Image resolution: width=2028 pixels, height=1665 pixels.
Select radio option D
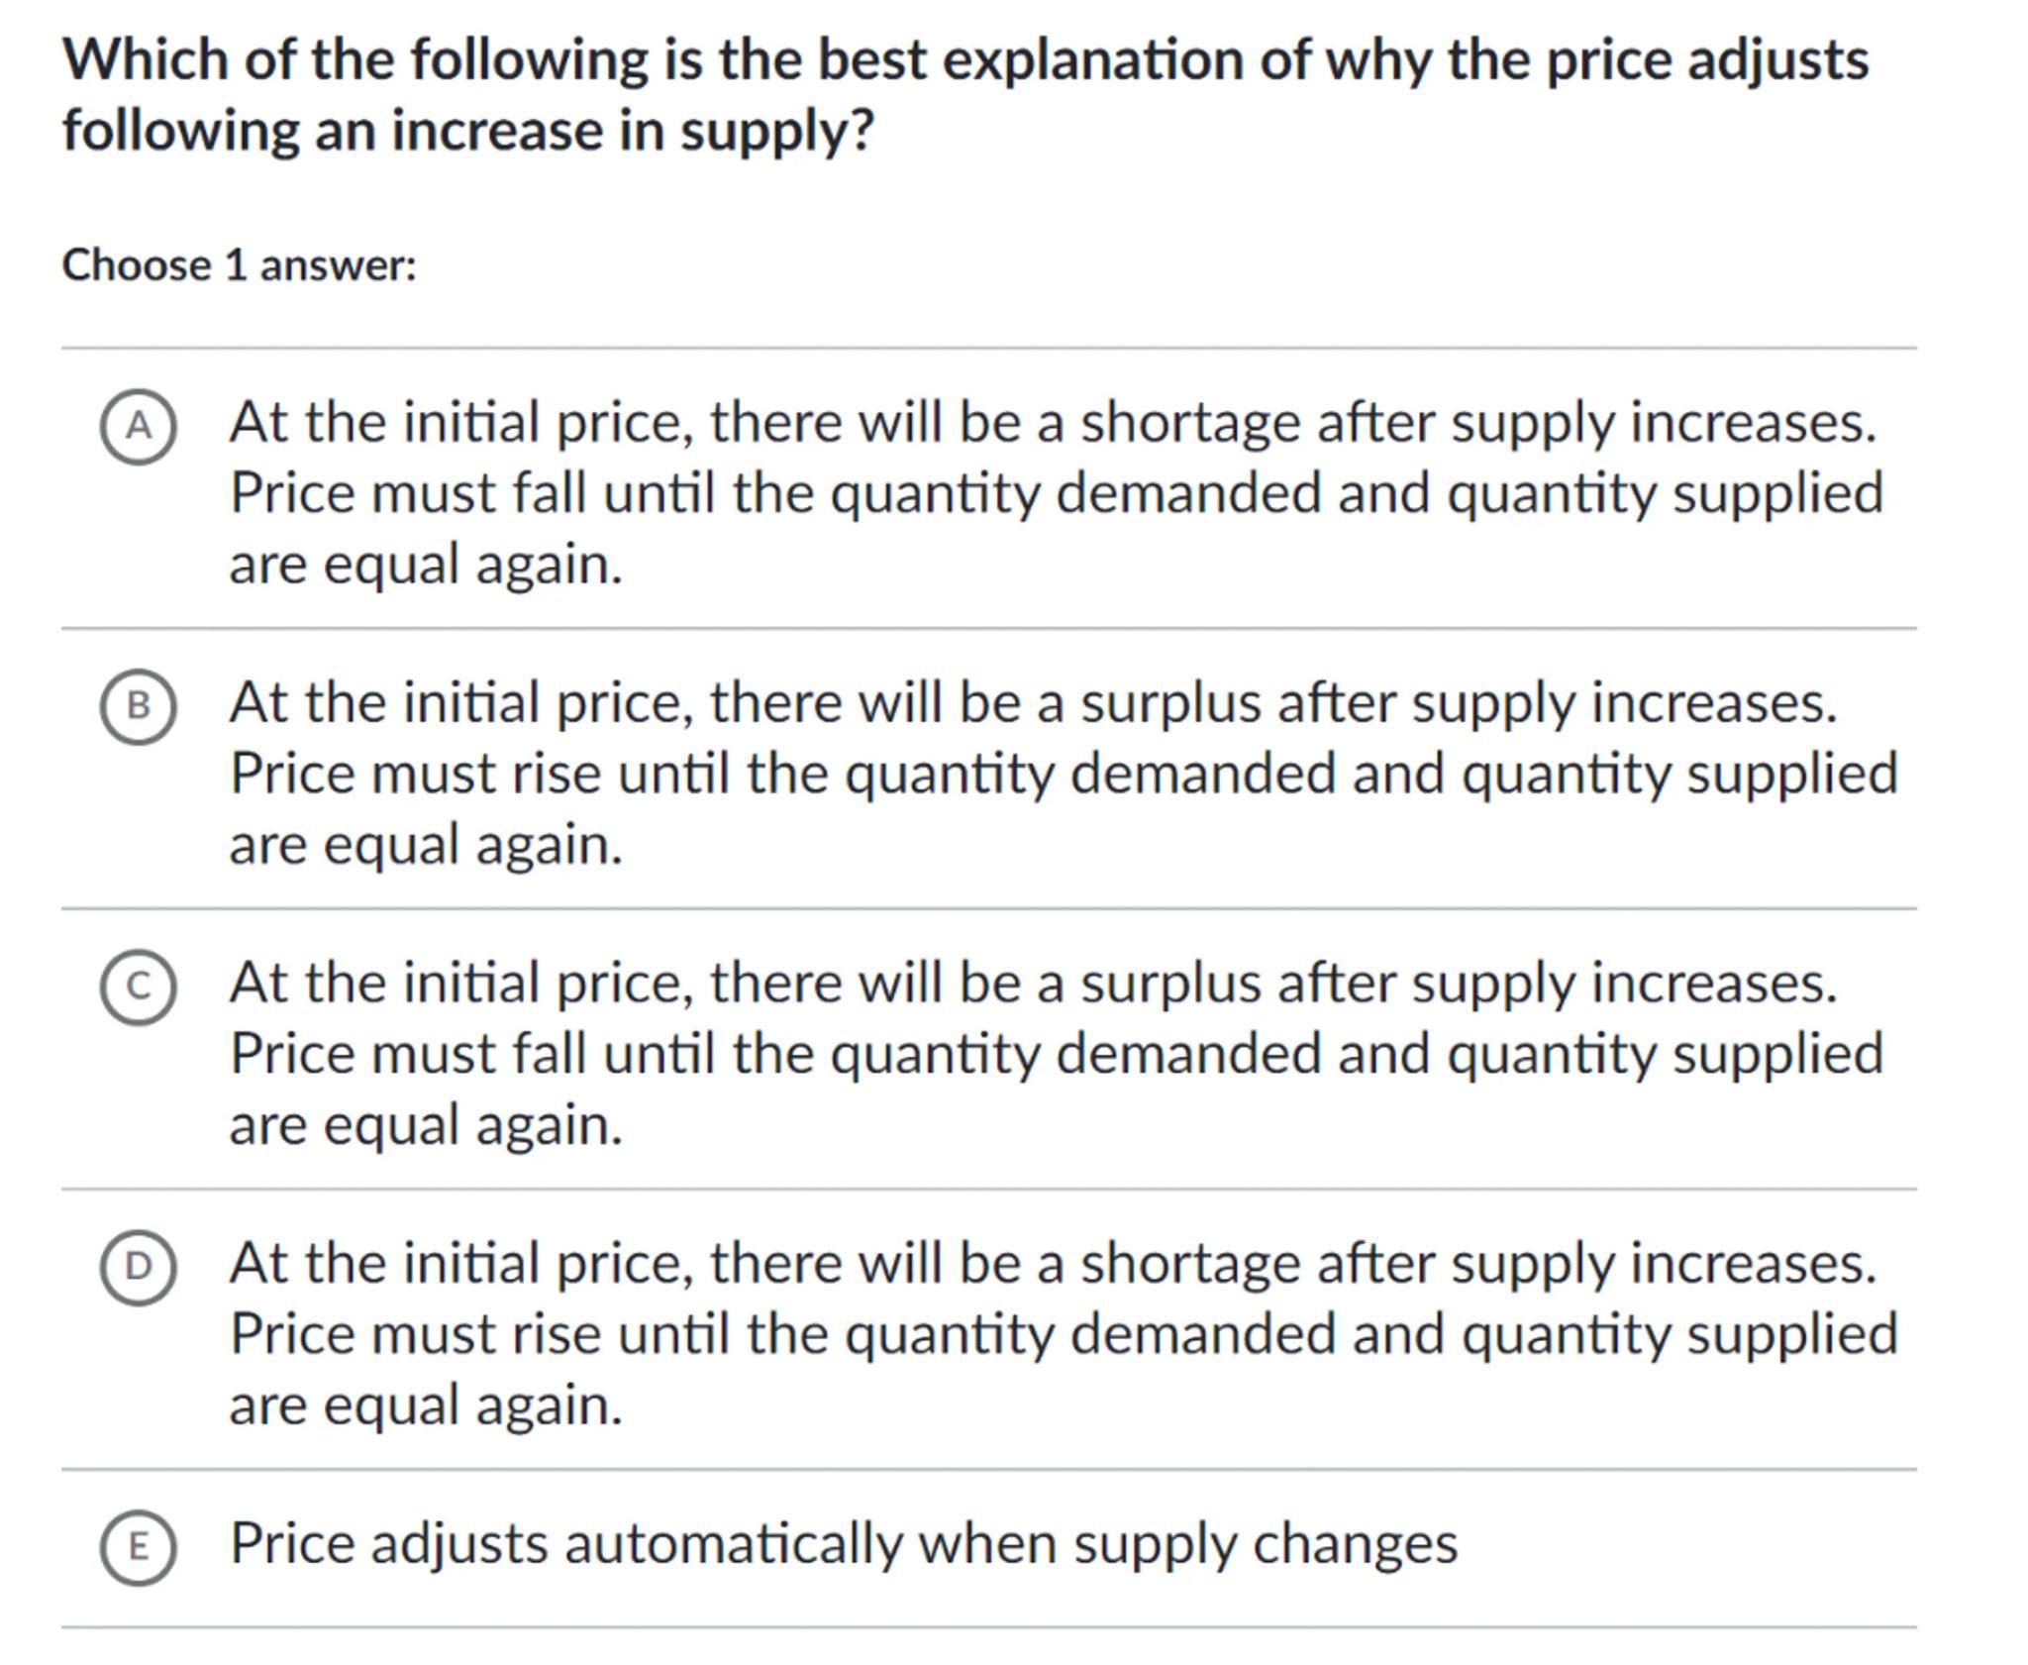139,1267
